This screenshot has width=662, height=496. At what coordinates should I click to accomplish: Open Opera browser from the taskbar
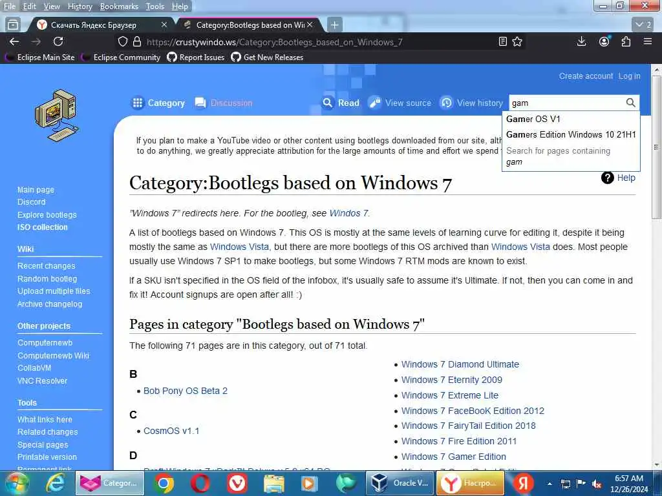tap(200, 483)
